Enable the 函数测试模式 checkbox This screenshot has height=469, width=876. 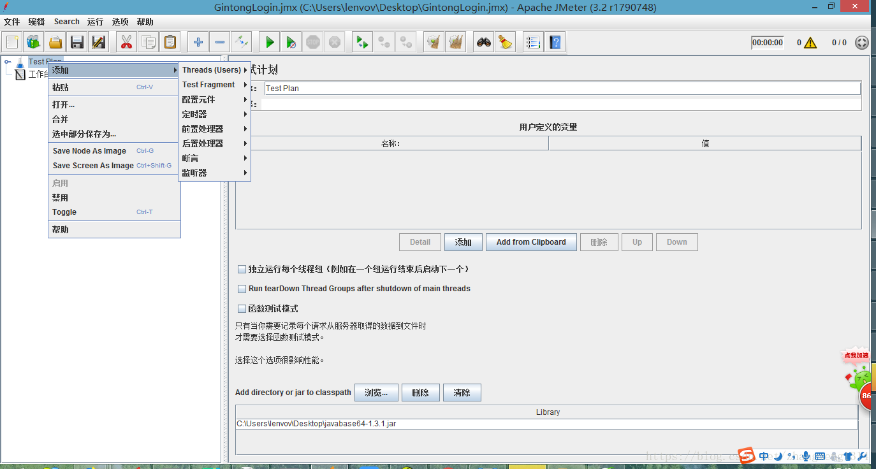coord(242,308)
